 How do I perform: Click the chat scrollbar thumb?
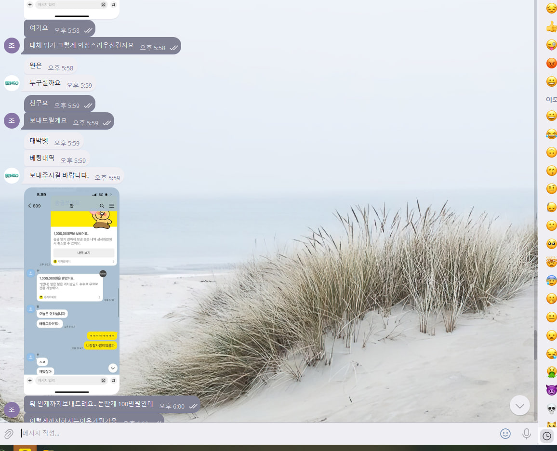(x=535, y=345)
